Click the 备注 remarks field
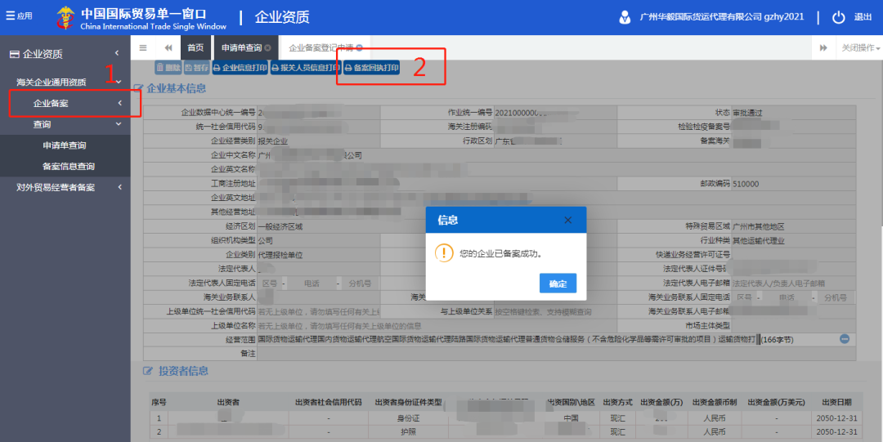This screenshot has width=883, height=442. [x=557, y=354]
